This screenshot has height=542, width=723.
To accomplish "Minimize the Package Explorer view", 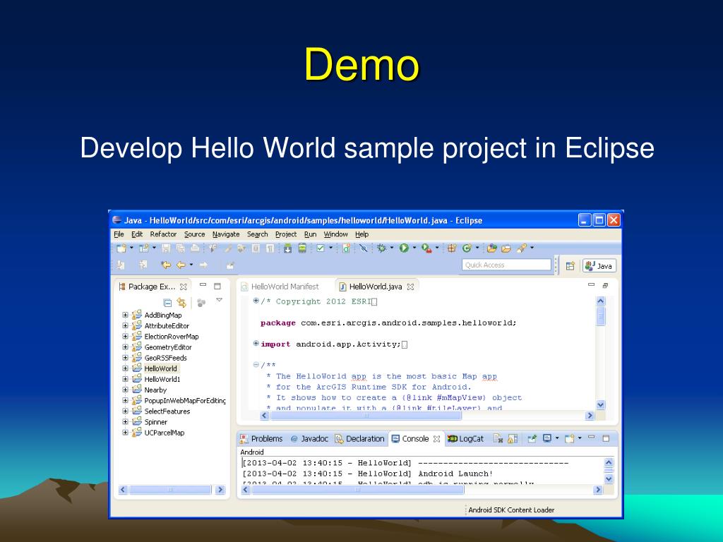I will 203,285.
